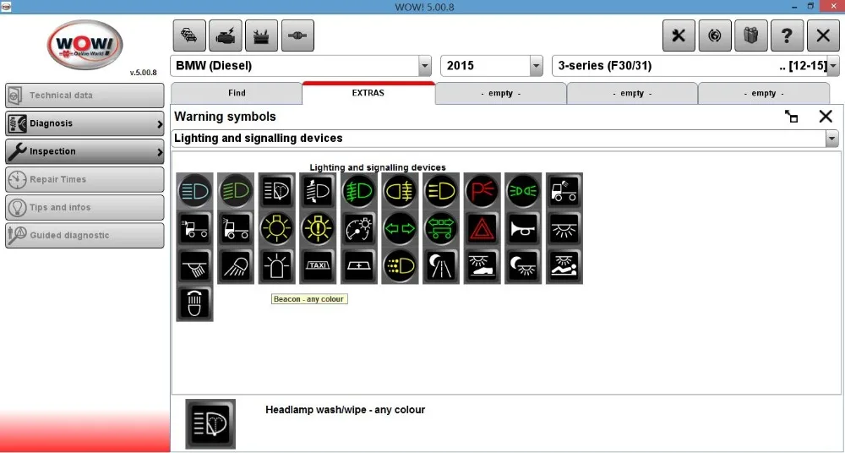Screen dimensions: 845x453
Task: Select the red hazard warning triangle symbol
Action: tap(482, 229)
